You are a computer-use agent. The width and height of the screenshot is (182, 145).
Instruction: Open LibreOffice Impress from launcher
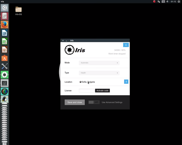5,50
